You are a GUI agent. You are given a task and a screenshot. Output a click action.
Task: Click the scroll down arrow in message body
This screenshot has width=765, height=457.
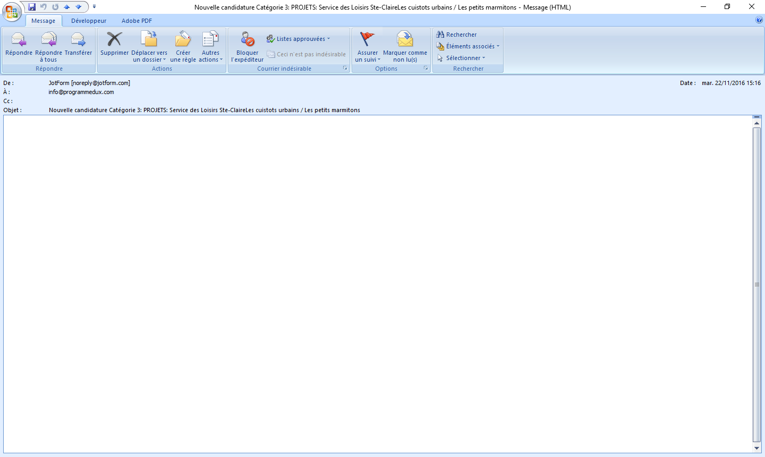[x=757, y=448]
